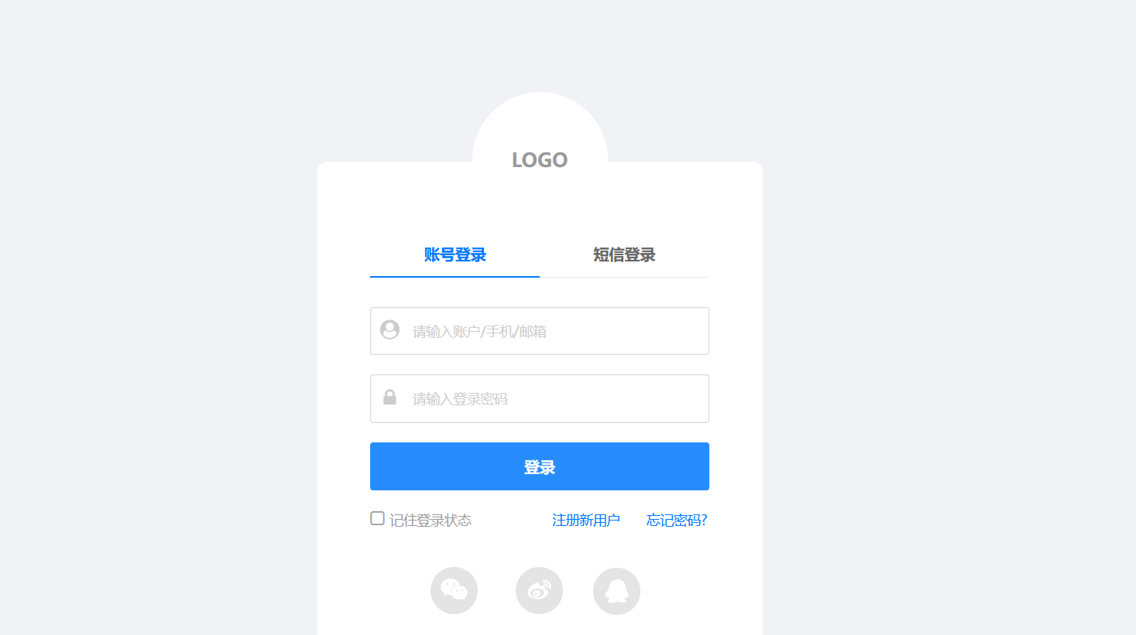This screenshot has width=1136, height=635.
Task: Switch to the 账号登录 tab
Action: coord(455,254)
